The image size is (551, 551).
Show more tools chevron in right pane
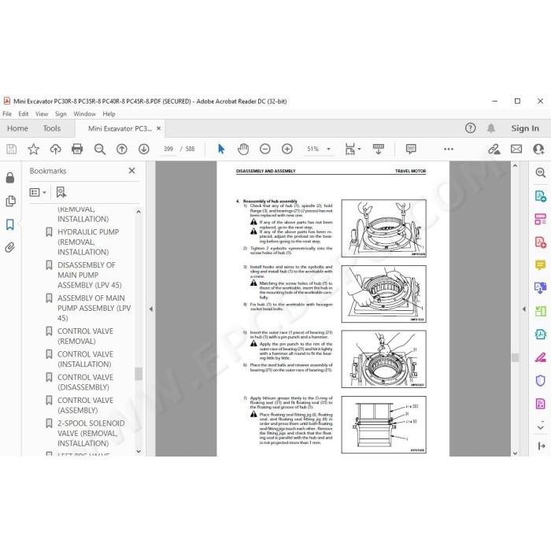541,427
